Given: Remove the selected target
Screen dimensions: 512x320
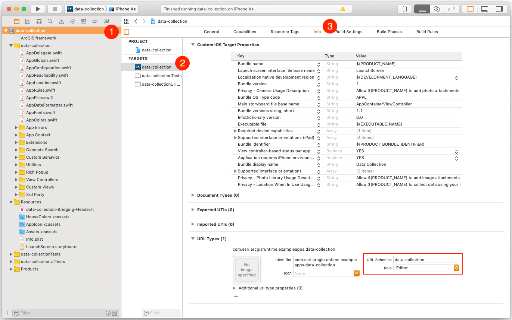Looking at the screenshot, I should click(x=135, y=313).
